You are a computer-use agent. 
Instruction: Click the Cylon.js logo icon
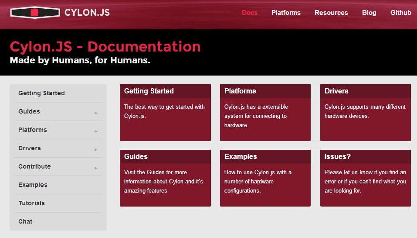pyautogui.click(x=35, y=12)
